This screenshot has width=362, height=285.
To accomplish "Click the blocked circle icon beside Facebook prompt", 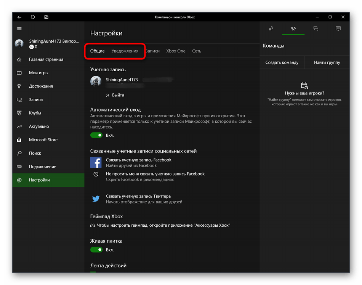I will click(96, 174).
